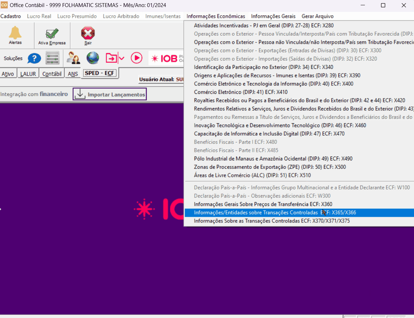
Task: Click the two users icon
Action: (74, 58)
